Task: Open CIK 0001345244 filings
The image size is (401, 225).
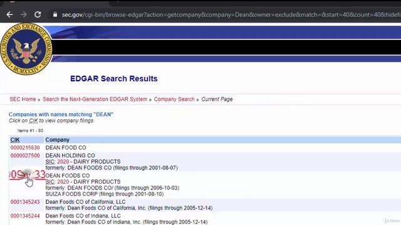Action: pos(25,216)
